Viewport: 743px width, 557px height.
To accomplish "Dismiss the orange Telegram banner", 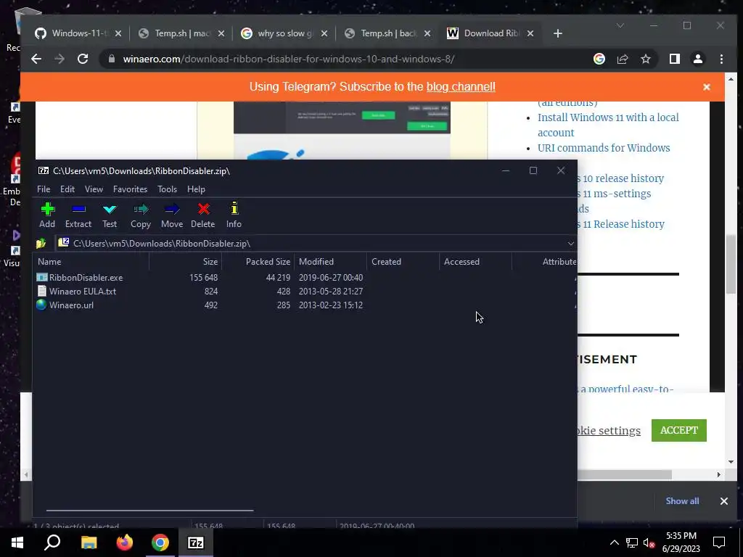I will coord(707,87).
